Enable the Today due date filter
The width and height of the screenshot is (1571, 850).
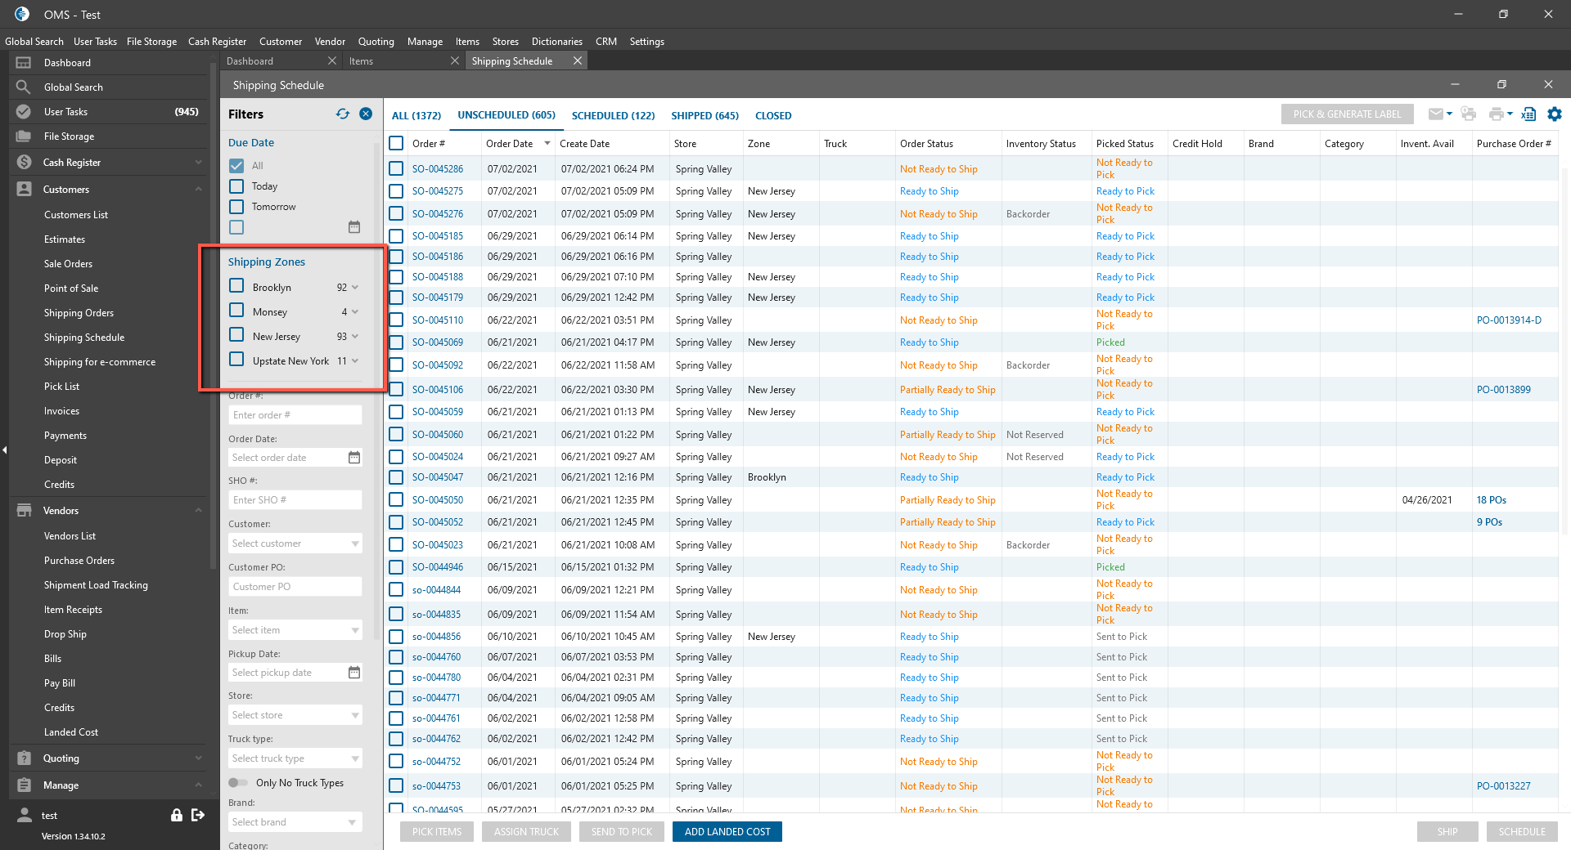tap(236, 186)
